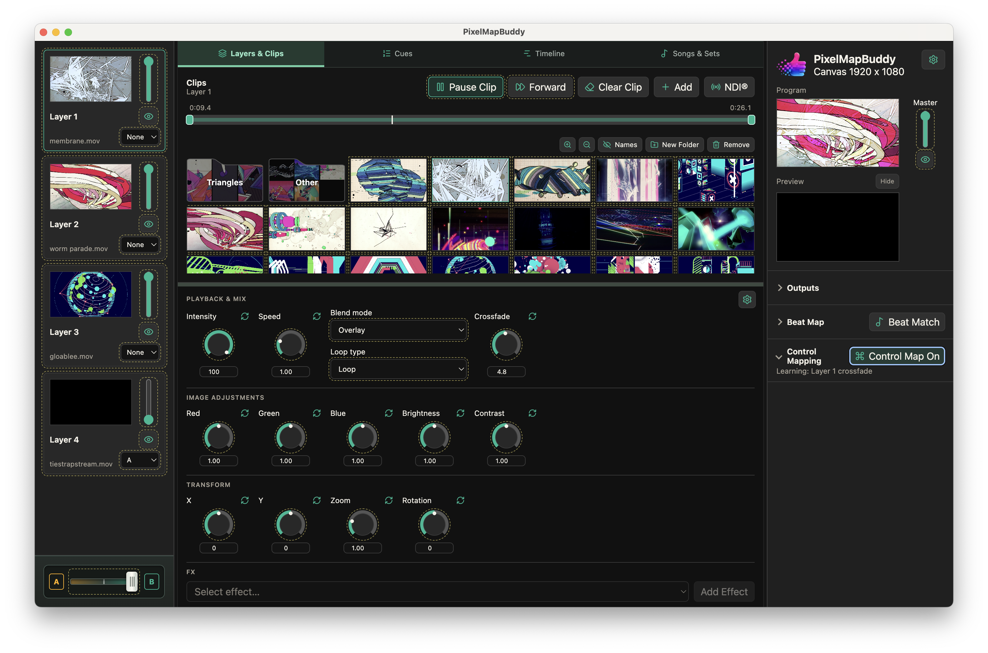Reset Green adjustment refresh icon
The width and height of the screenshot is (988, 653).
click(317, 413)
